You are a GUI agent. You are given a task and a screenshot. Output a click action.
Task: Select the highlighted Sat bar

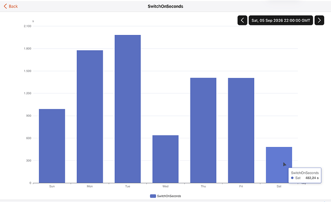(279, 165)
